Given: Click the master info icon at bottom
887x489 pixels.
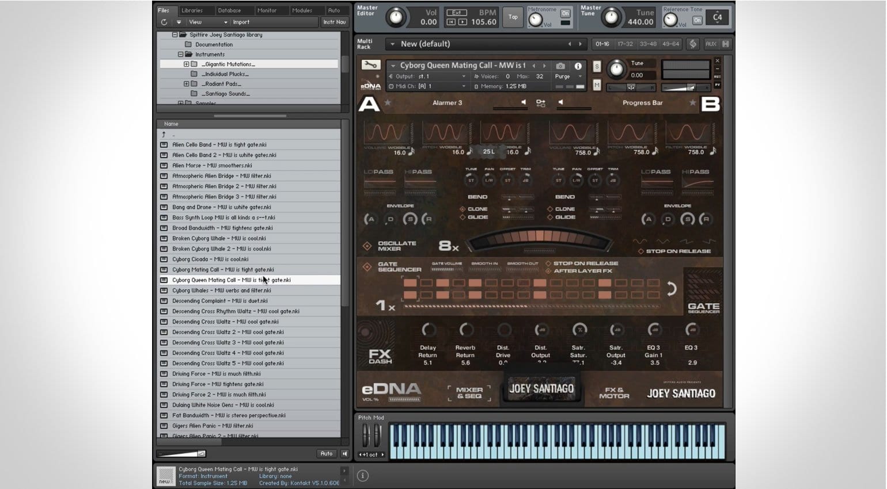Looking at the screenshot, I should click(363, 476).
